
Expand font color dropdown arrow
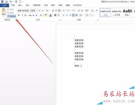pyautogui.click(x=53, y=15)
